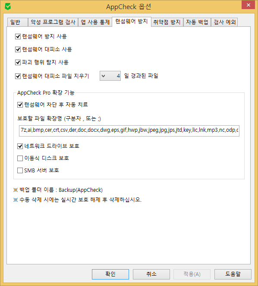Click the AppCheck Pro 확장 기능 group label
The height and width of the screenshot is (286, 258).
click(46, 92)
